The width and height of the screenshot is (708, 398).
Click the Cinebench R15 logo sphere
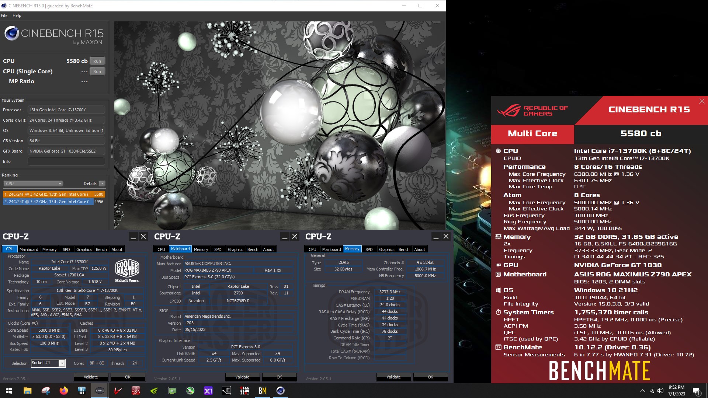click(12, 34)
